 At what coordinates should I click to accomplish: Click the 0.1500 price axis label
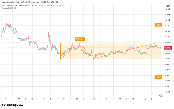(168, 15)
